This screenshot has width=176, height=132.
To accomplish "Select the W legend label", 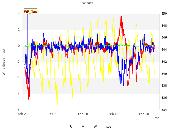I will pyautogui.click(x=95, y=127).
